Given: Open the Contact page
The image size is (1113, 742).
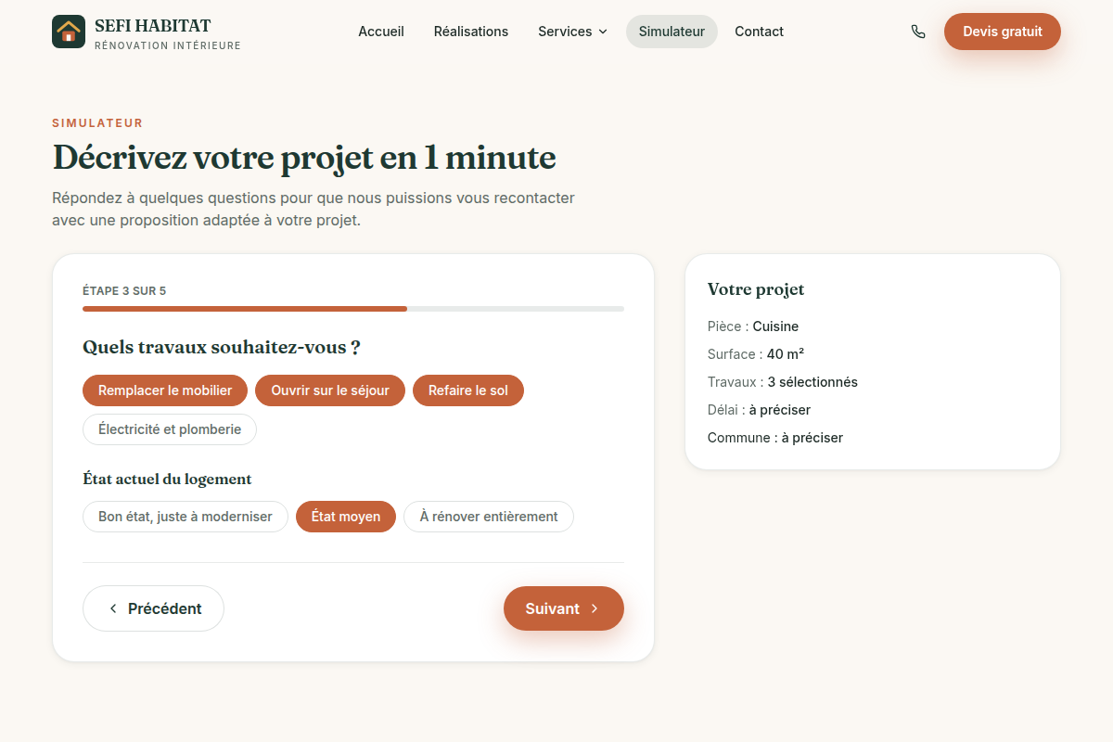Looking at the screenshot, I should click(x=759, y=32).
